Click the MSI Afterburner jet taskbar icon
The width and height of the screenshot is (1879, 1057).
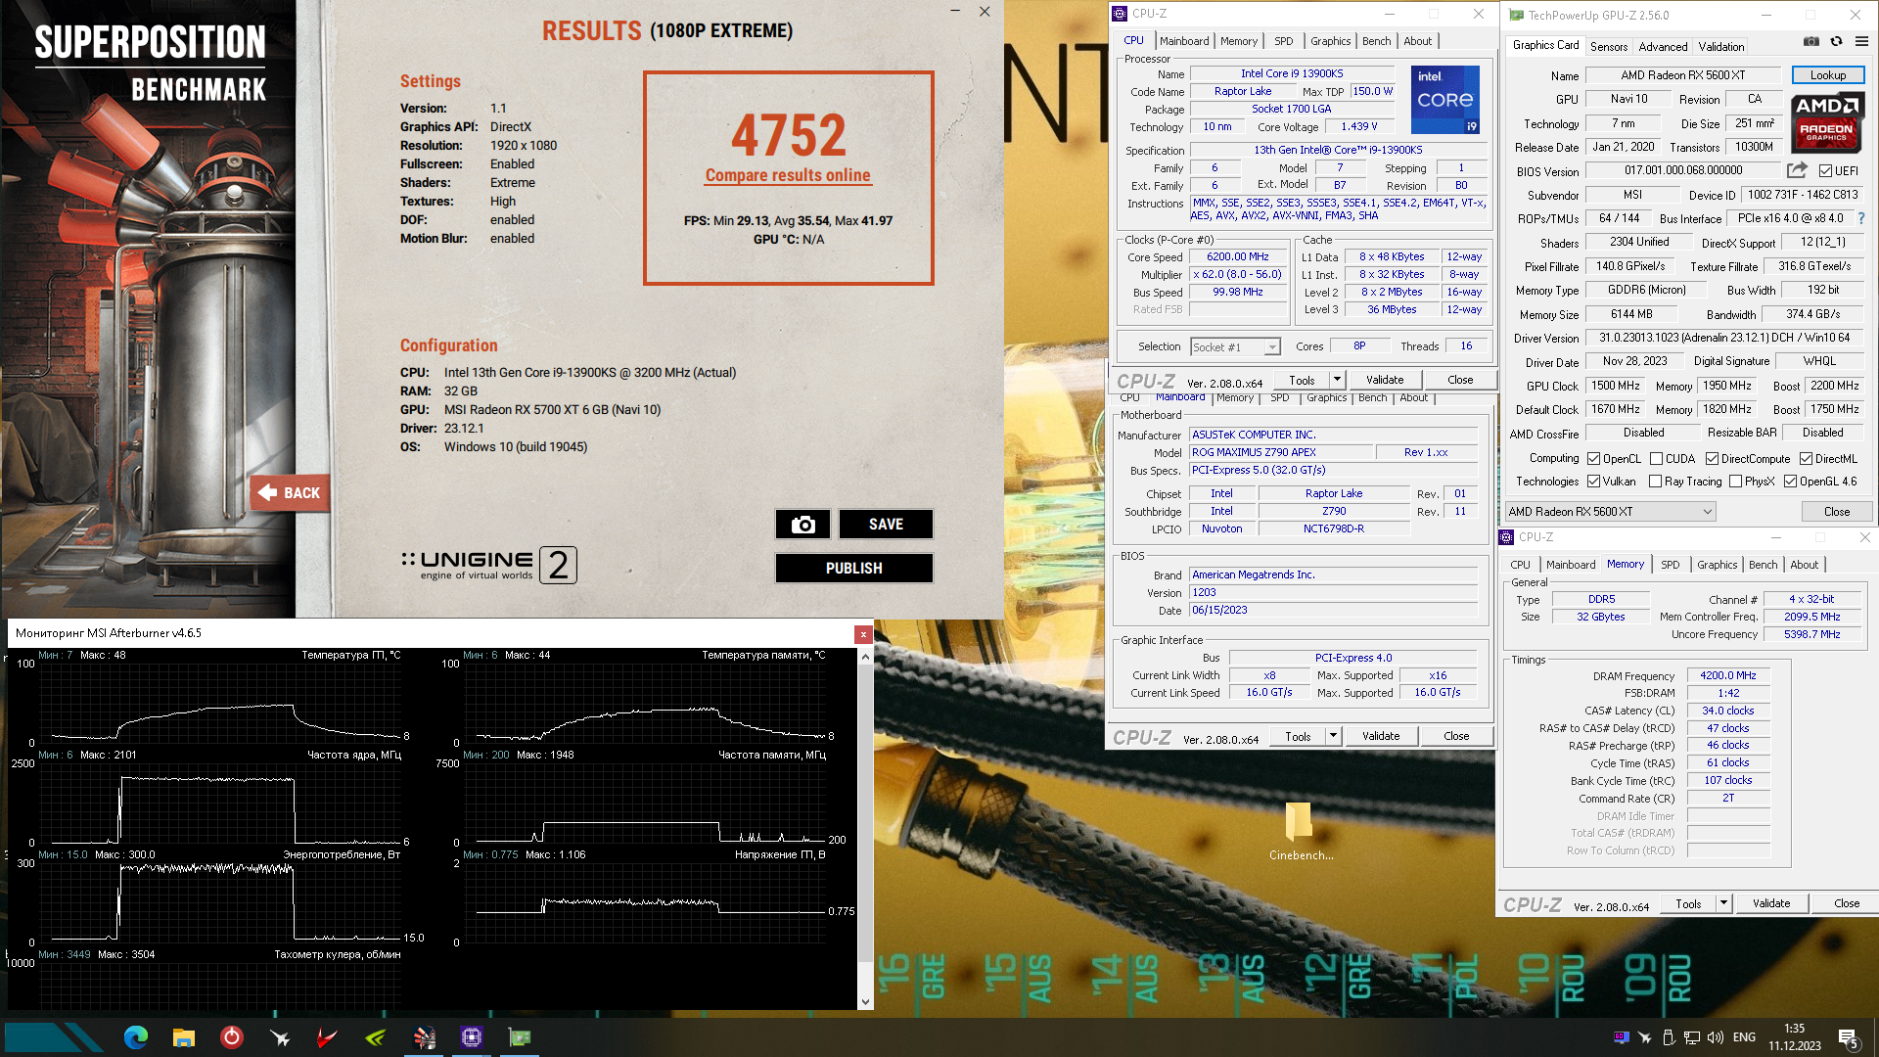[280, 1037]
